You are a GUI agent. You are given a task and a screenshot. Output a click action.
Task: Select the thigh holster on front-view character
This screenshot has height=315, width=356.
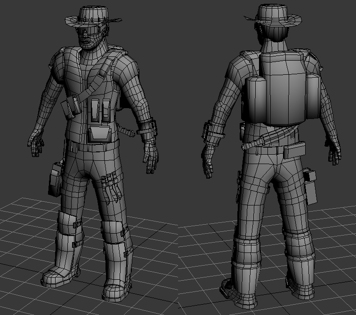pos(55,179)
